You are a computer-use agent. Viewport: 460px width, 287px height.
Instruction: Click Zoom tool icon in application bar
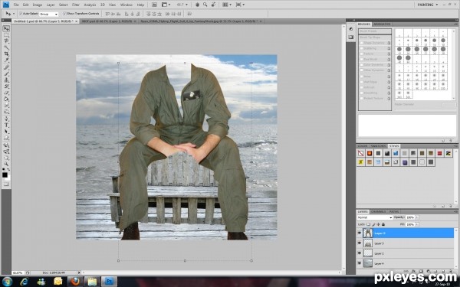coord(205,5)
